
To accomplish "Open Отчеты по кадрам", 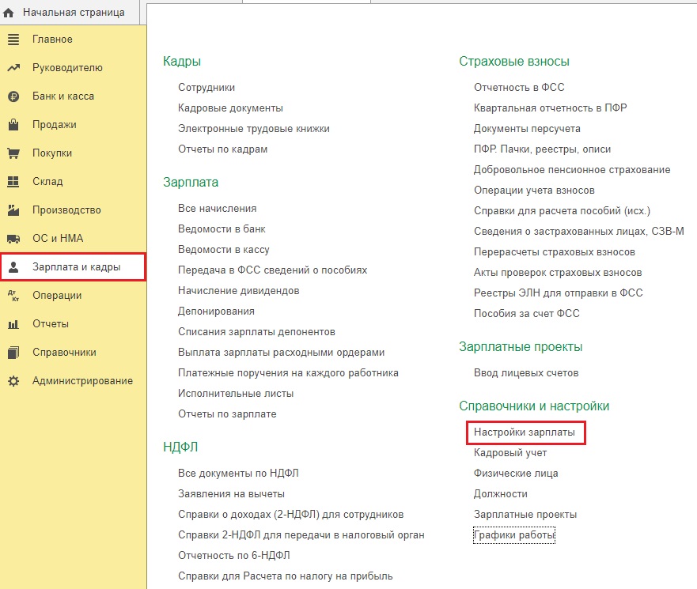I will click(222, 149).
